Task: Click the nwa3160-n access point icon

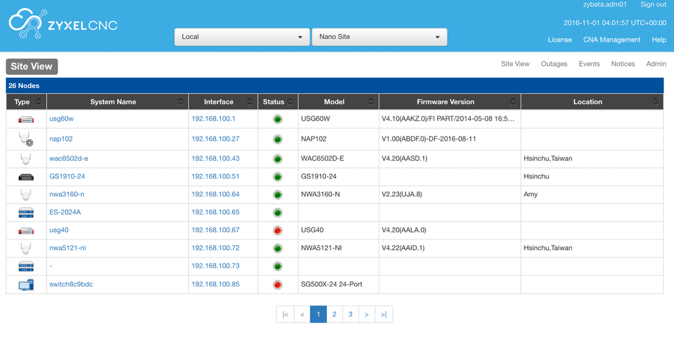Action: pos(26,194)
